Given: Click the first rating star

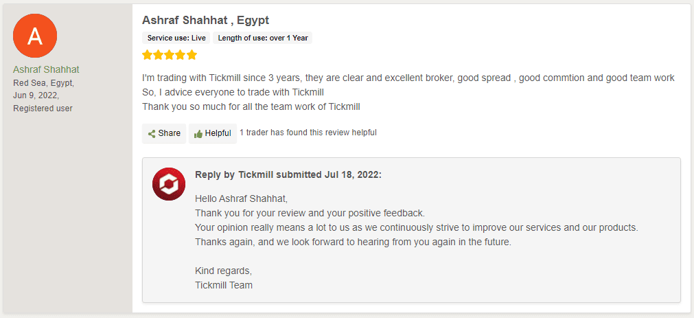Looking at the screenshot, I should [x=148, y=55].
